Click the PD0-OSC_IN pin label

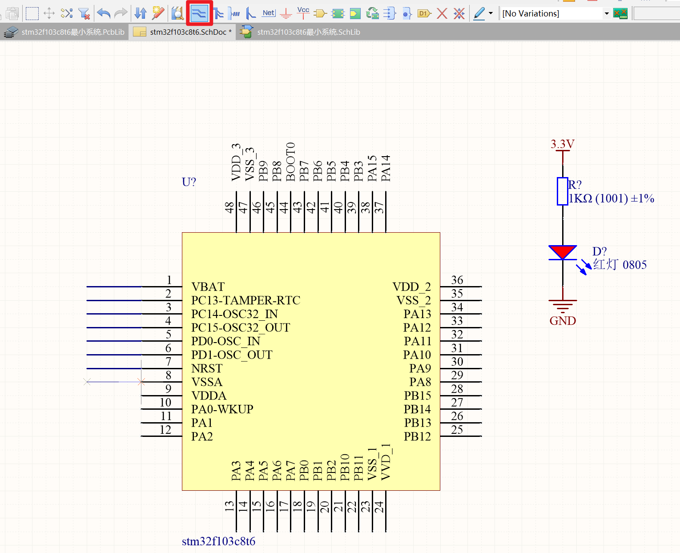(x=225, y=342)
